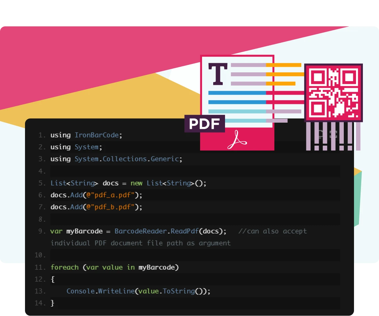The image size is (379, 316).
Task: Click the 'ToString' call on line 13
Action: 179,291
